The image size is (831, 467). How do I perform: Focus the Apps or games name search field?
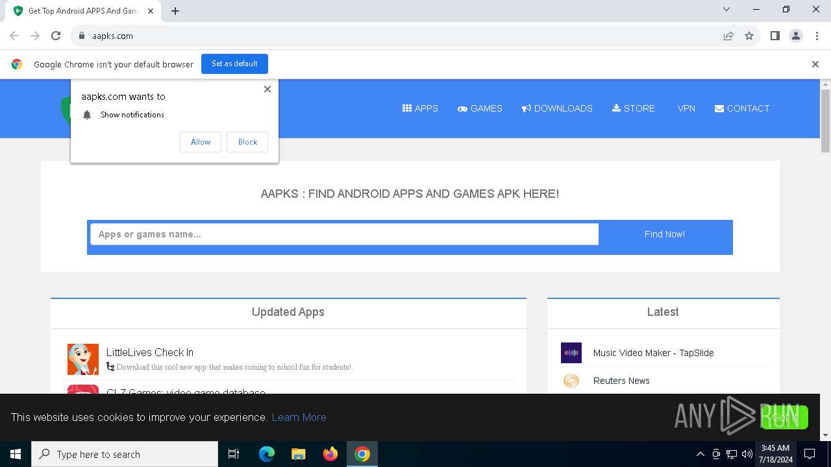[344, 234]
